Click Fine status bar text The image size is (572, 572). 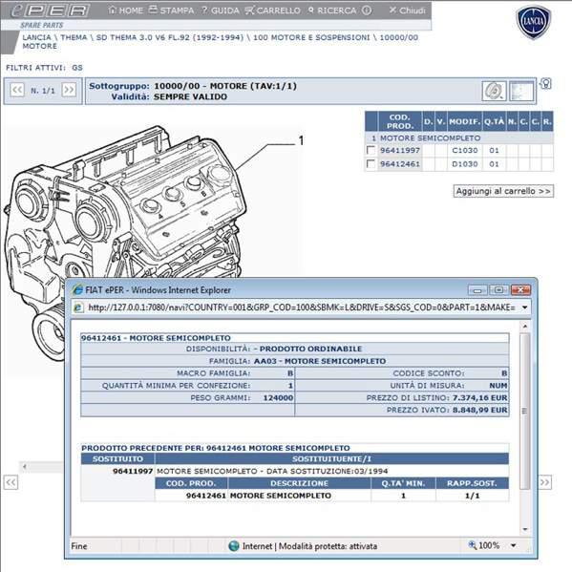point(79,546)
